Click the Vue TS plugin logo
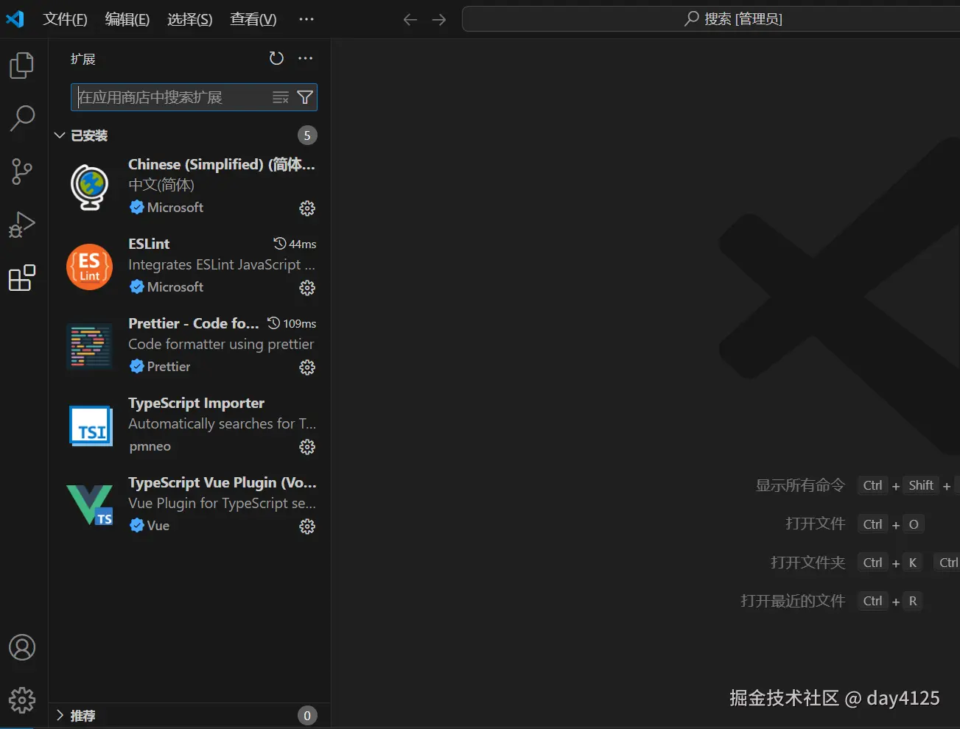The width and height of the screenshot is (960, 729). point(90,505)
